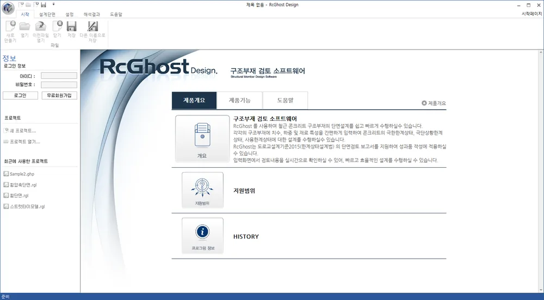Click the 프로그램 정보 info card icon
Screen dimensions: 544x300
point(202,235)
